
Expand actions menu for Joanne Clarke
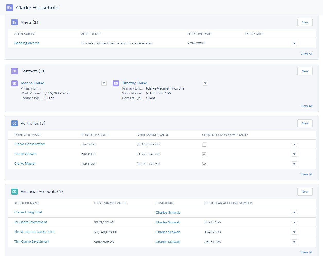click(104, 83)
